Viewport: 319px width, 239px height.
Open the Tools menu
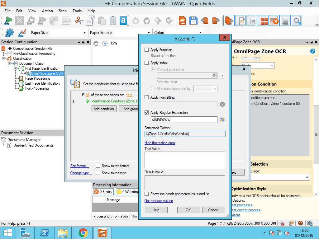click(x=77, y=11)
